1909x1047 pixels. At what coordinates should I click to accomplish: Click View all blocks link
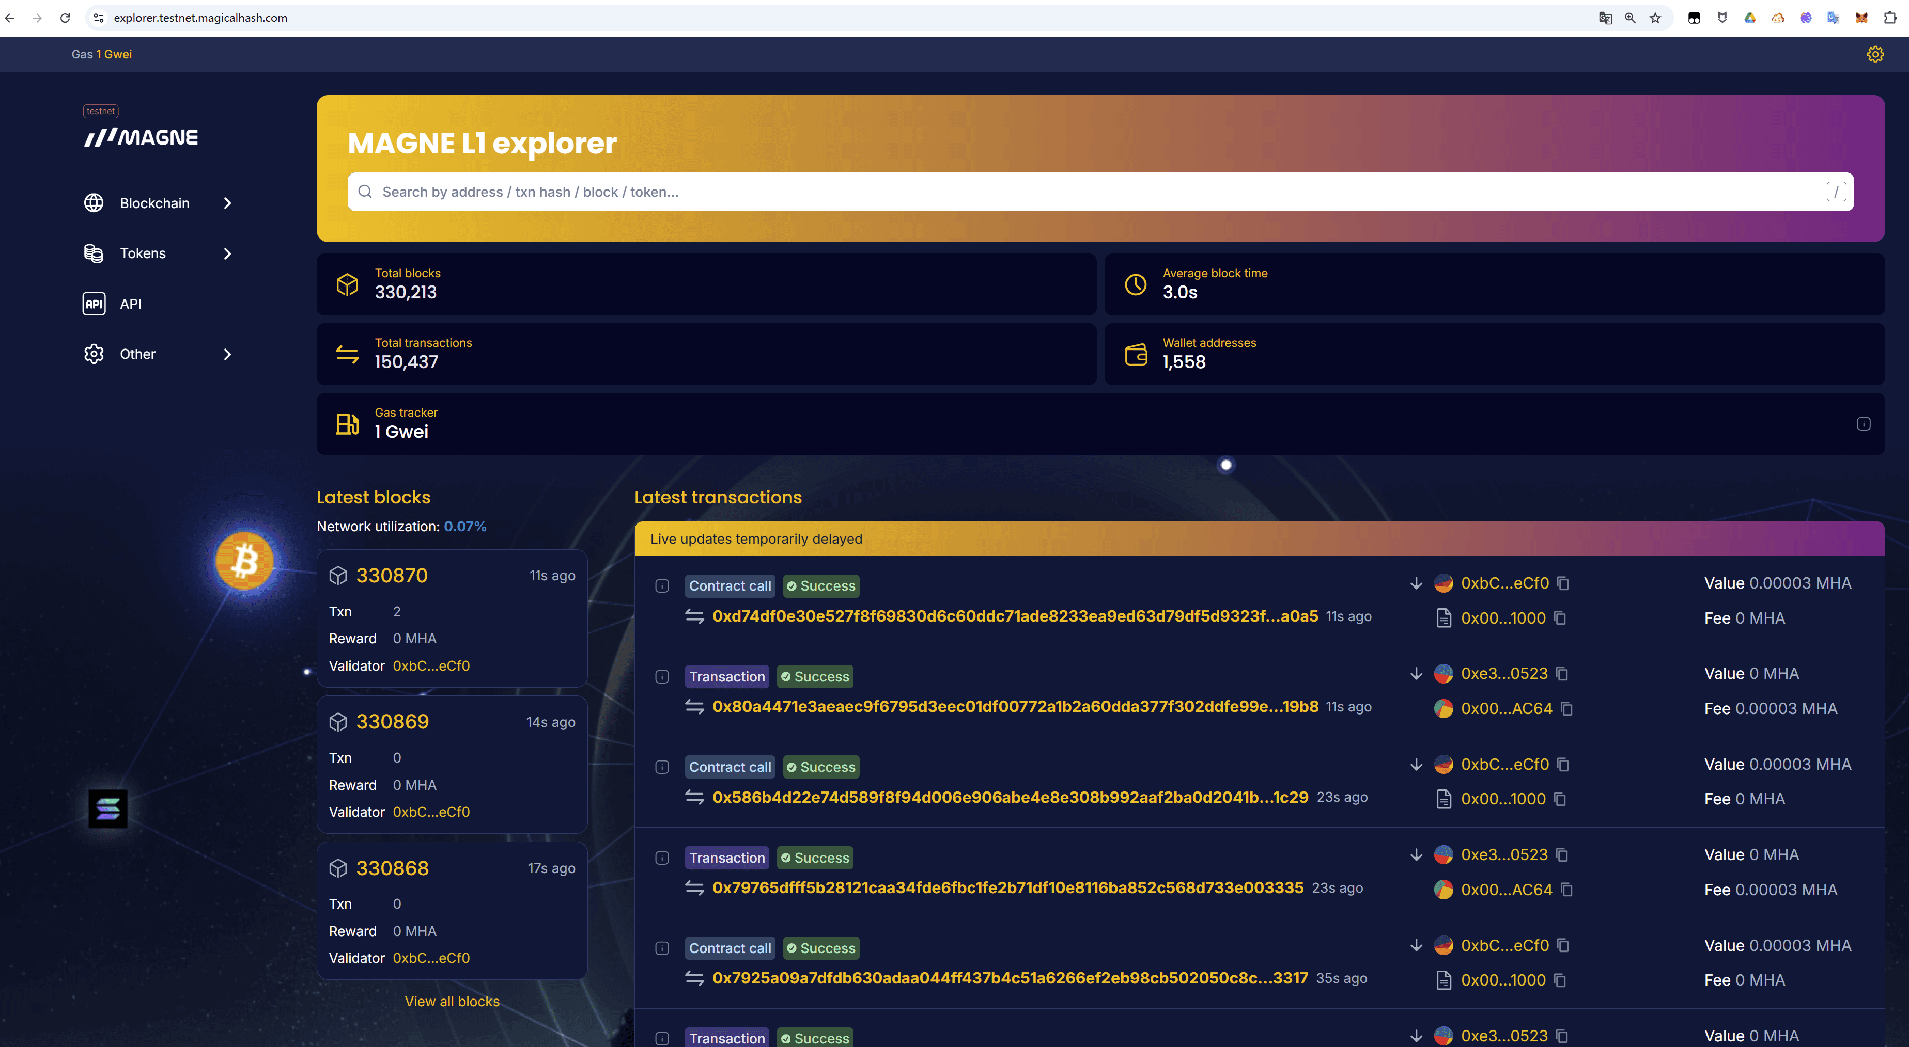452,1001
